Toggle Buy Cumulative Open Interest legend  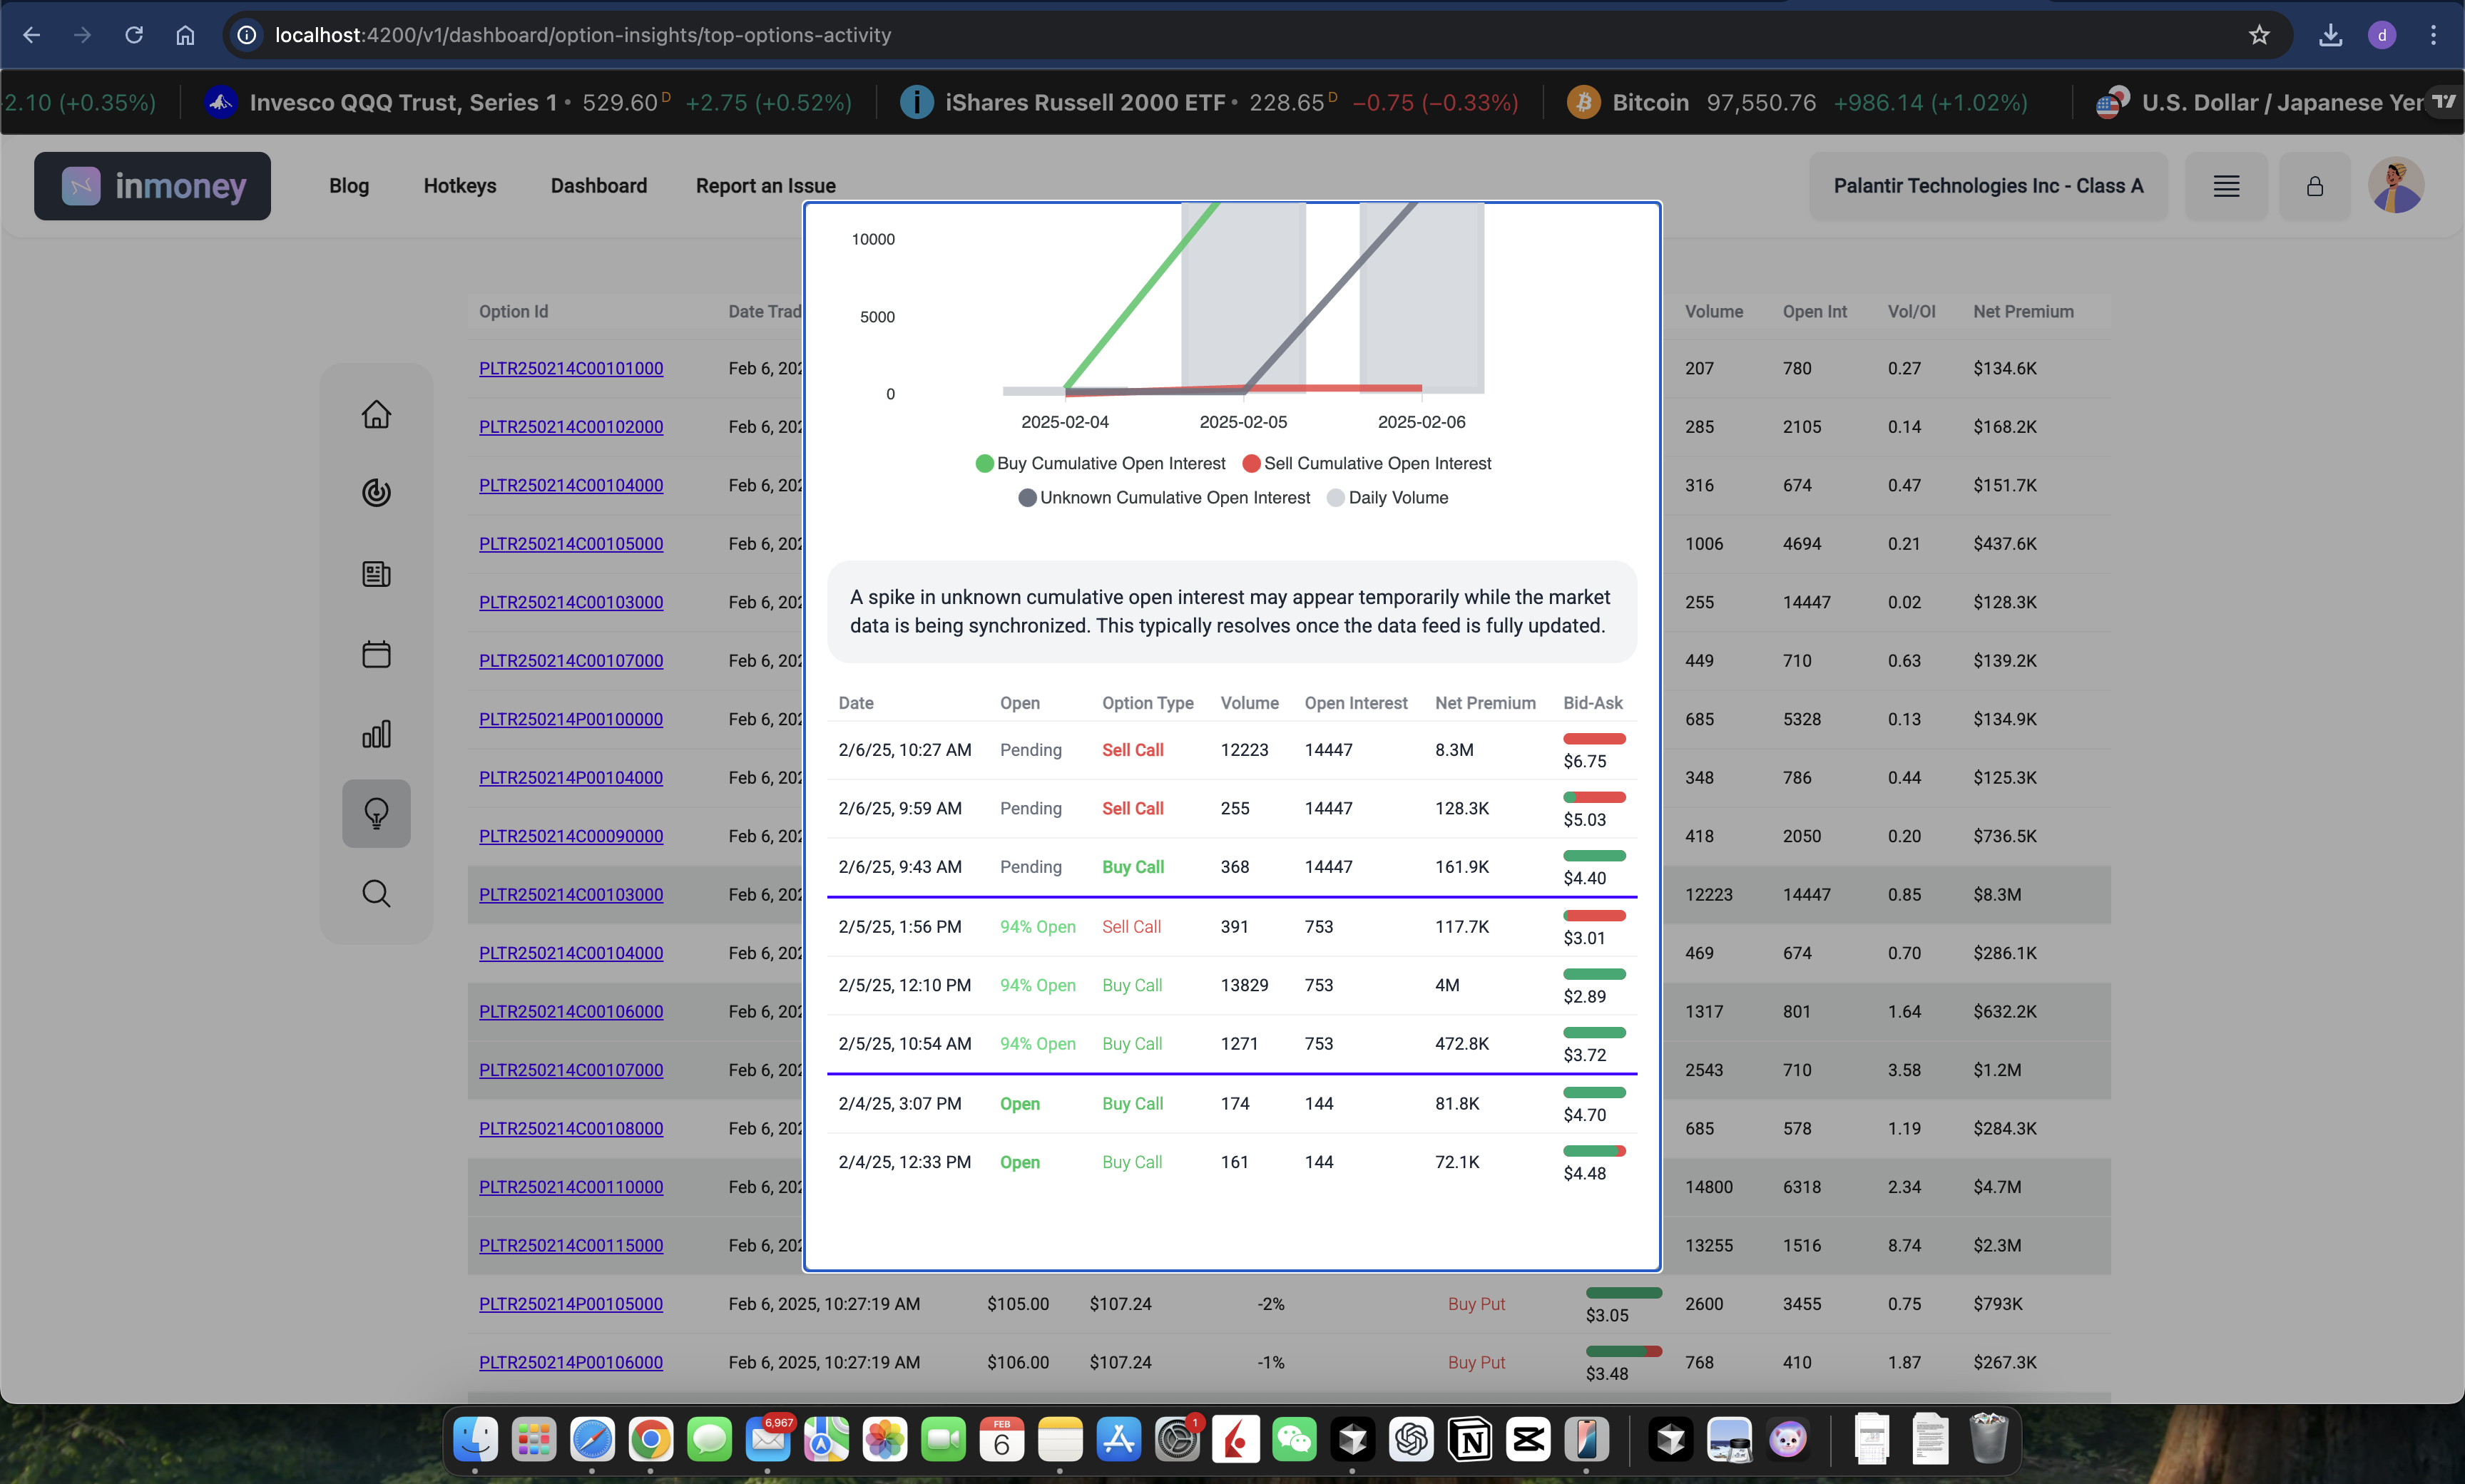1100,463
